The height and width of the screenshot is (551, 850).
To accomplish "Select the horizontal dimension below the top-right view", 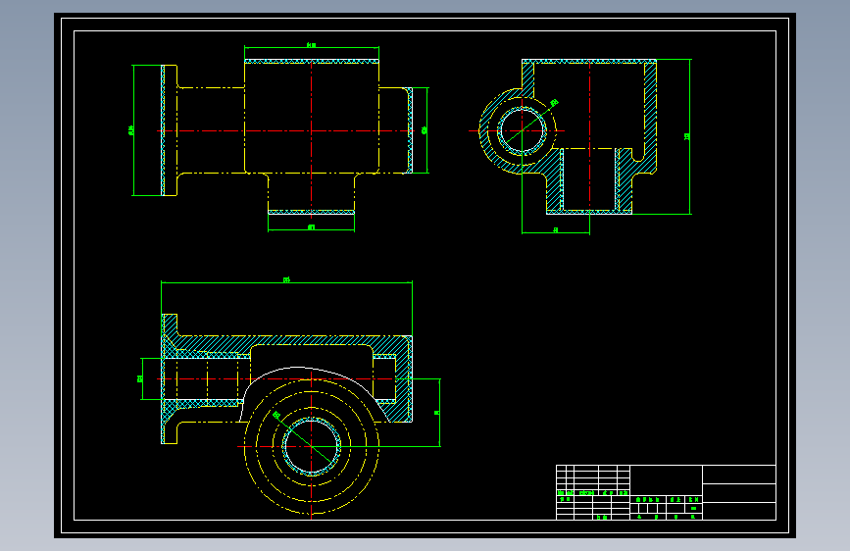I will pyautogui.click(x=556, y=231).
